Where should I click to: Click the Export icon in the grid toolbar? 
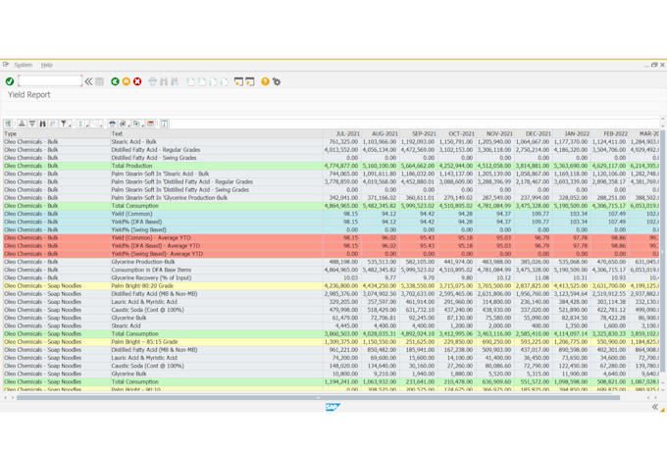click(136, 124)
